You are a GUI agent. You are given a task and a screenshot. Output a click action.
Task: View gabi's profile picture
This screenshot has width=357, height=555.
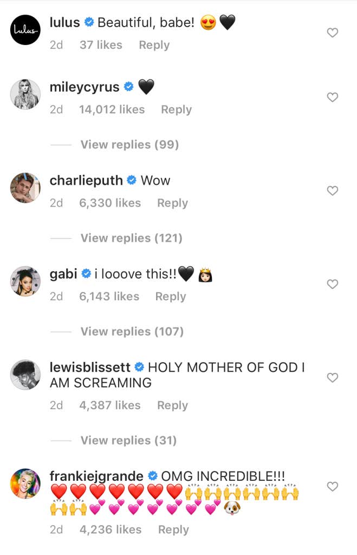point(25,281)
